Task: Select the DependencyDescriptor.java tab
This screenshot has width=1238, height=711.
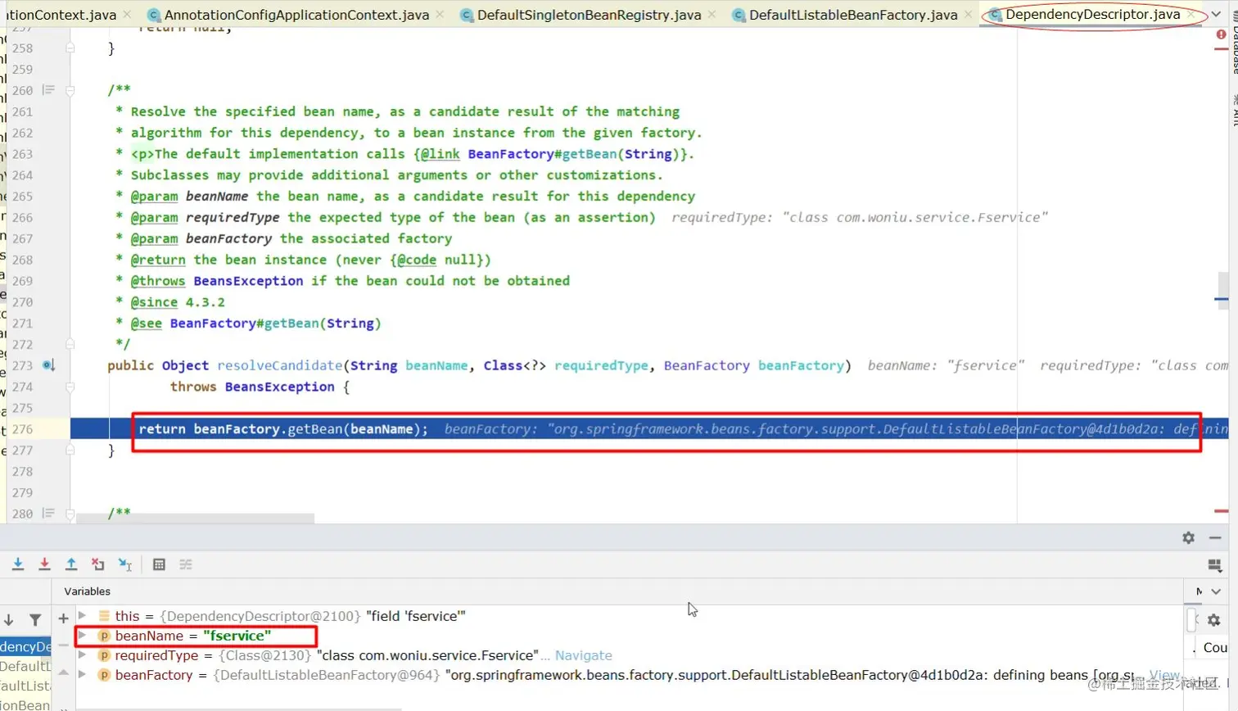Action: (x=1092, y=15)
